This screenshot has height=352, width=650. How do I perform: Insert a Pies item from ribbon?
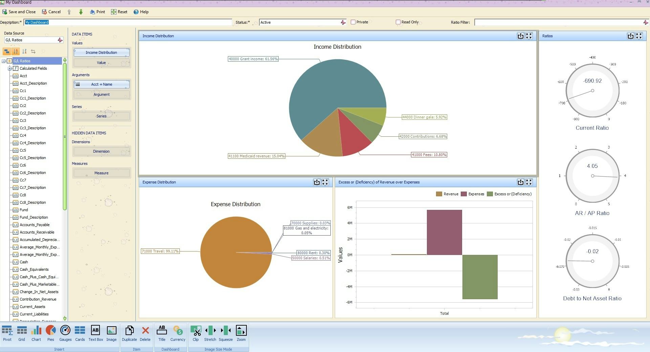point(51,333)
